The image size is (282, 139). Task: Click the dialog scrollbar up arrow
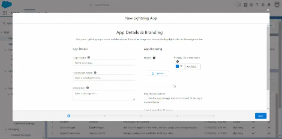268,25
